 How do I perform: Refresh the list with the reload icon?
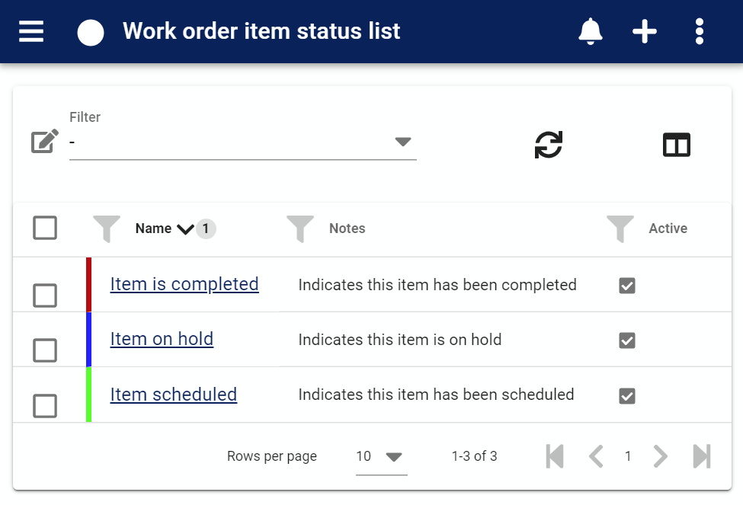click(x=548, y=145)
